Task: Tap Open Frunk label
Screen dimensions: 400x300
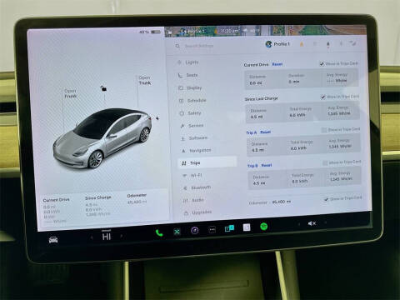Action: pos(71,93)
